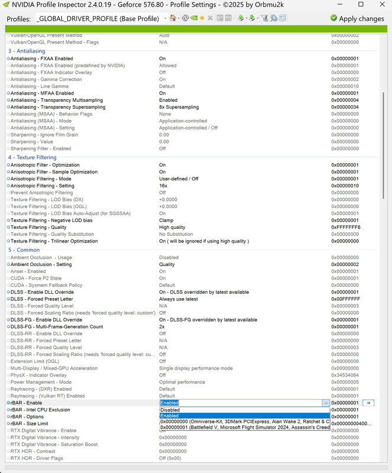392x473 pixels.
Task: Click the green NVIDIA logo restore icon
Action: (x=193, y=18)
